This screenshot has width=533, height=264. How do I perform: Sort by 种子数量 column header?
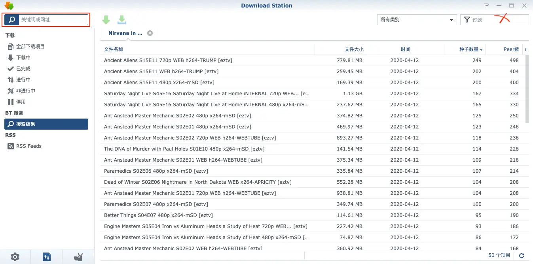[465, 49]
